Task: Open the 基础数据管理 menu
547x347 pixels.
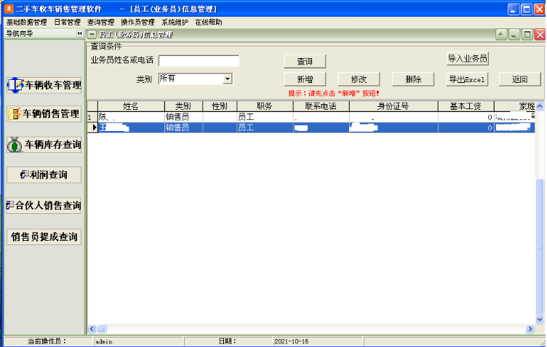Action: [26, 23]
